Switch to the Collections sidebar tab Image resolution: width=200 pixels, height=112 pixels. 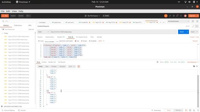(18, 26)
